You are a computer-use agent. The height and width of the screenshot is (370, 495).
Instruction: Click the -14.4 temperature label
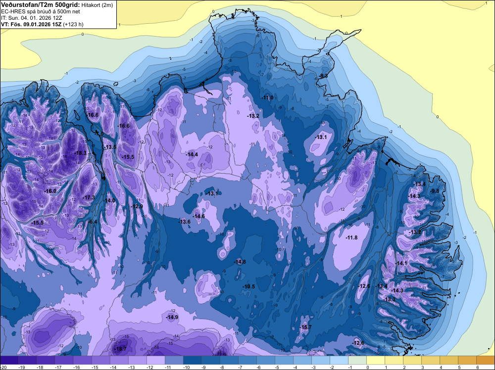point(192,154)
